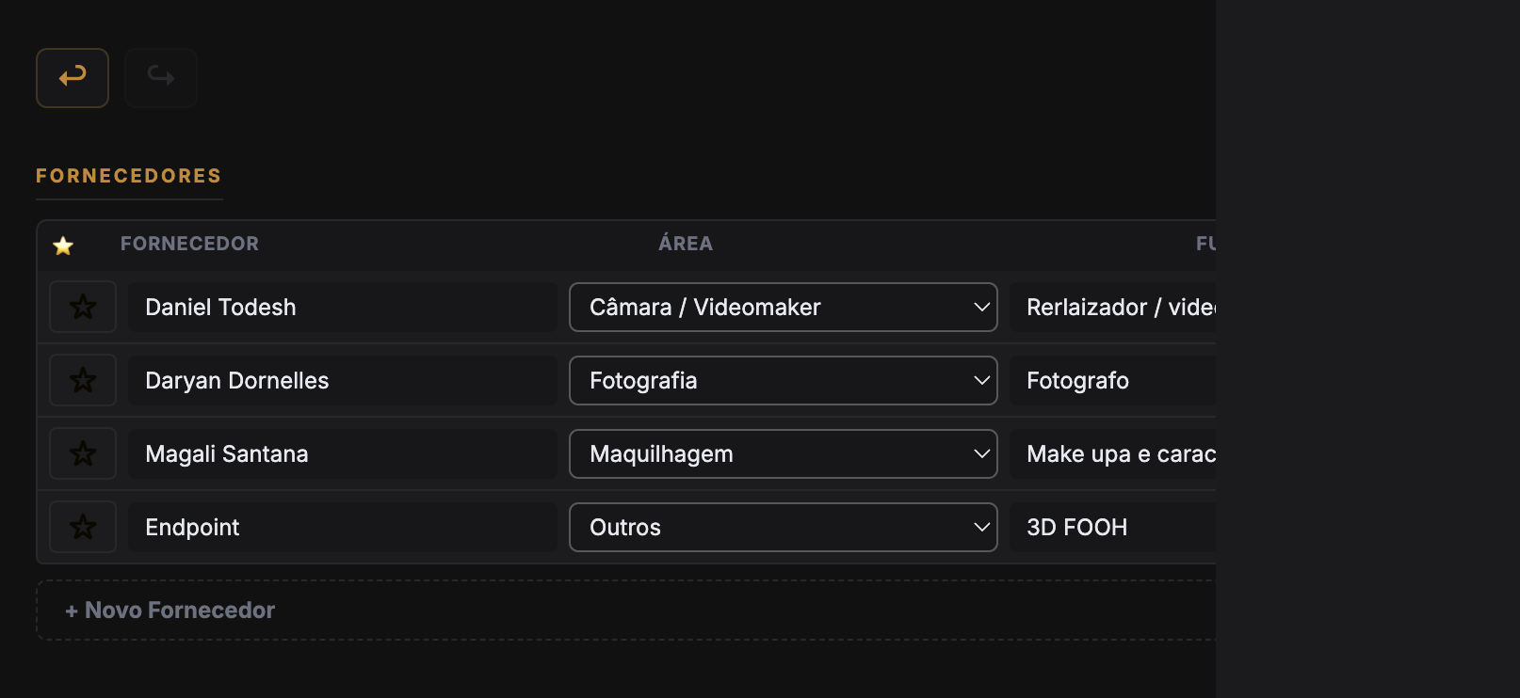The image size is (1520, 698).
Task: Click the Fornecedor column header
Action: (x=189, y=244)
